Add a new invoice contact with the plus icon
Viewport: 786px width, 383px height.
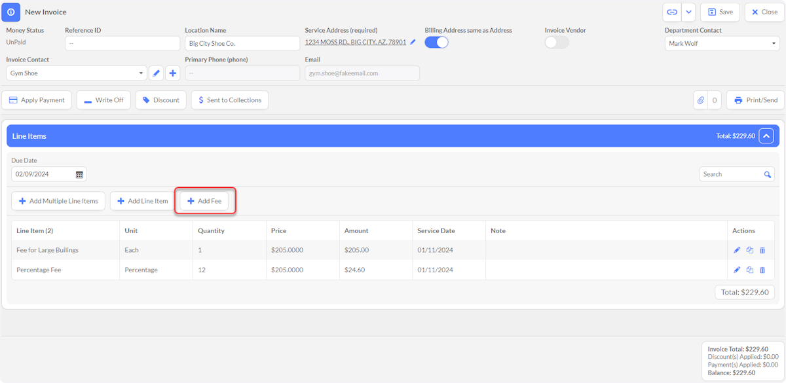pos(172,73)
